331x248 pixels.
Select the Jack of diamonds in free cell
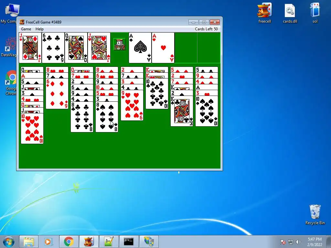[x=30, y=48]
